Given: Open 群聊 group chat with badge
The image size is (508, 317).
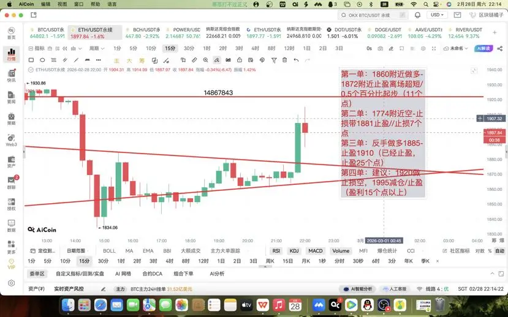Looking at the screenshot, I should coord(12,183).
